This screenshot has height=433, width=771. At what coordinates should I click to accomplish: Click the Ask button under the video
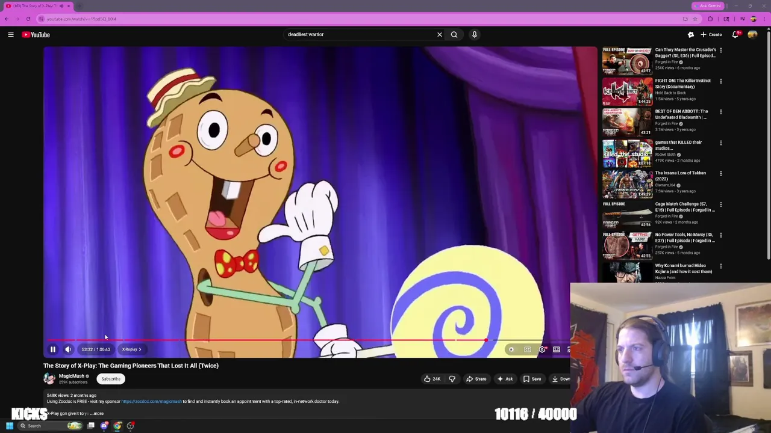click(x=505, y=379)
